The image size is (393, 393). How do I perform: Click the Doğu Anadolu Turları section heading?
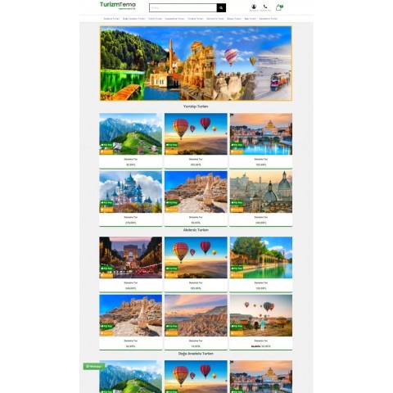coord(196,354)
